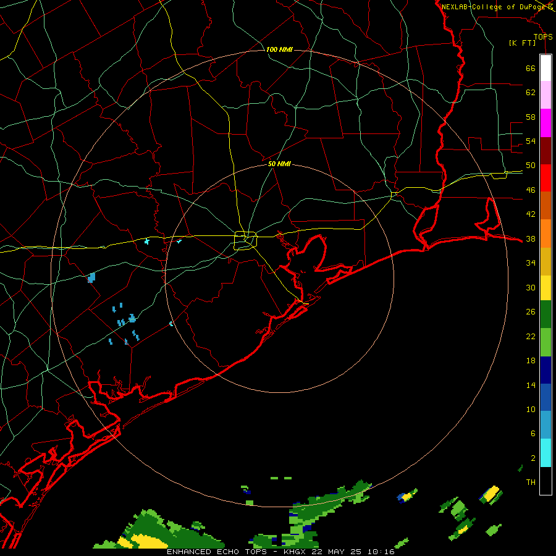Click the "50" legend value
This screenshot has height=556, width=556.
click(x=531, y=166)
